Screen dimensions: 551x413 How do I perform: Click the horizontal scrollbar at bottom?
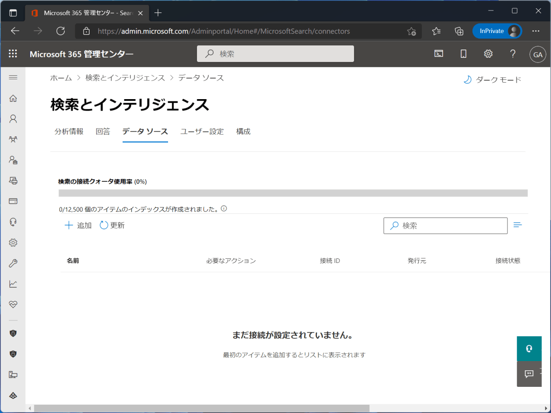tap(202, 408)
